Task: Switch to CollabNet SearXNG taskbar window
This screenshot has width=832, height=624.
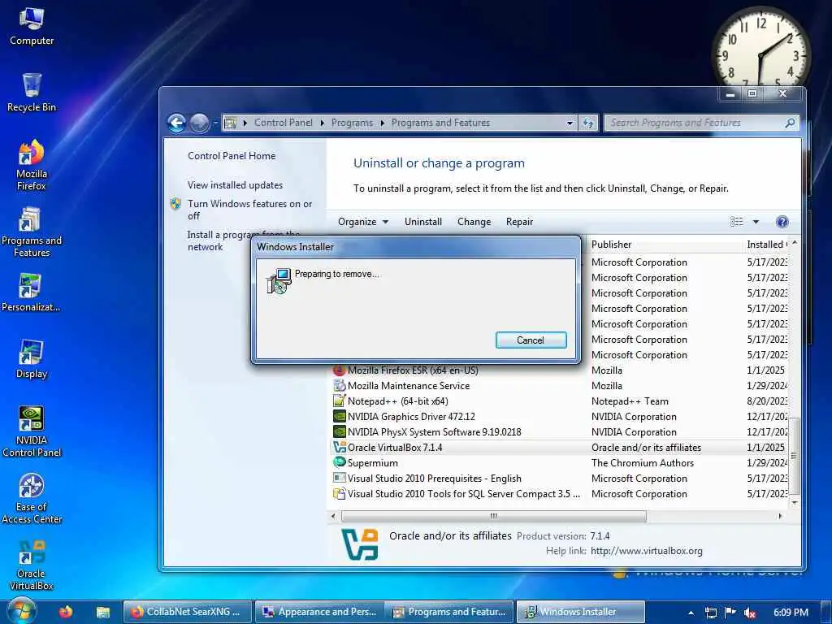Action: 188,612
